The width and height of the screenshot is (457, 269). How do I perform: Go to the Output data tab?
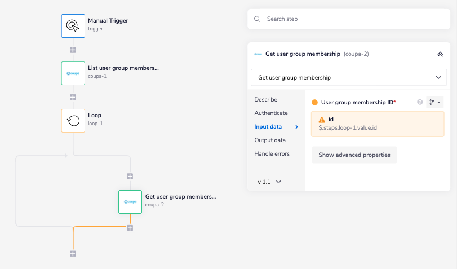(269, 140)
